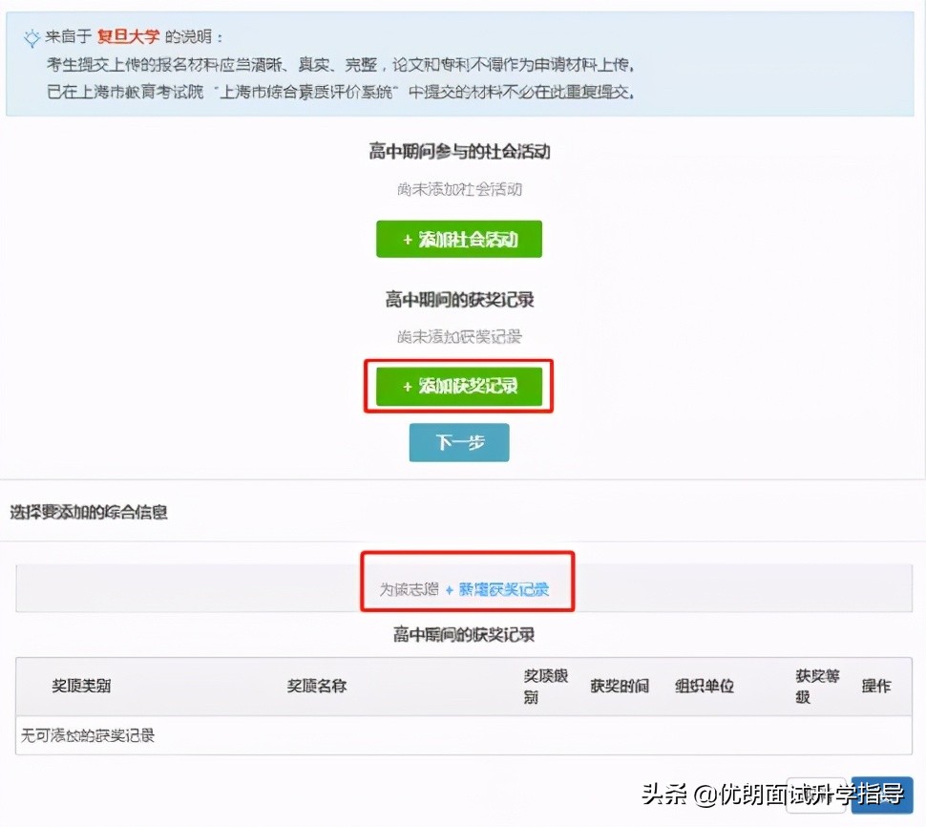Click the lightbulb icon beside 来自于
Viewport: 926px width, 827px height.
click(32, 38)
